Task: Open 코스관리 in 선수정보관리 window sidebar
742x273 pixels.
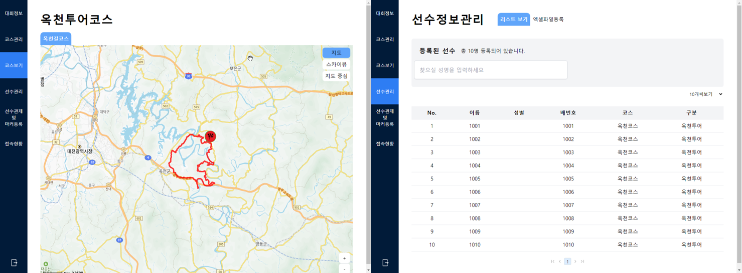Action: [x=385, y=39]
